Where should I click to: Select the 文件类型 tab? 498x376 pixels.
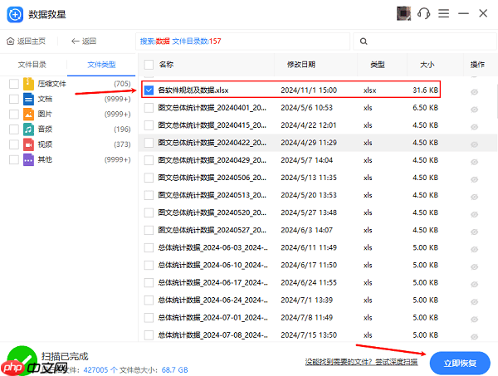click(101, 64)
